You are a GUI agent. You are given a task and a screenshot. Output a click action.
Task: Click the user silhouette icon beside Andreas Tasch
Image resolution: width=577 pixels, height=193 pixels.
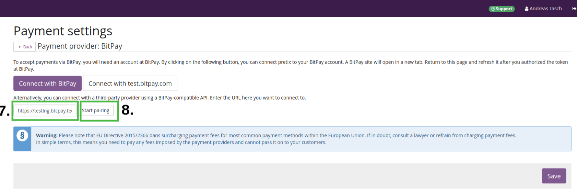(x=527, y=9)
